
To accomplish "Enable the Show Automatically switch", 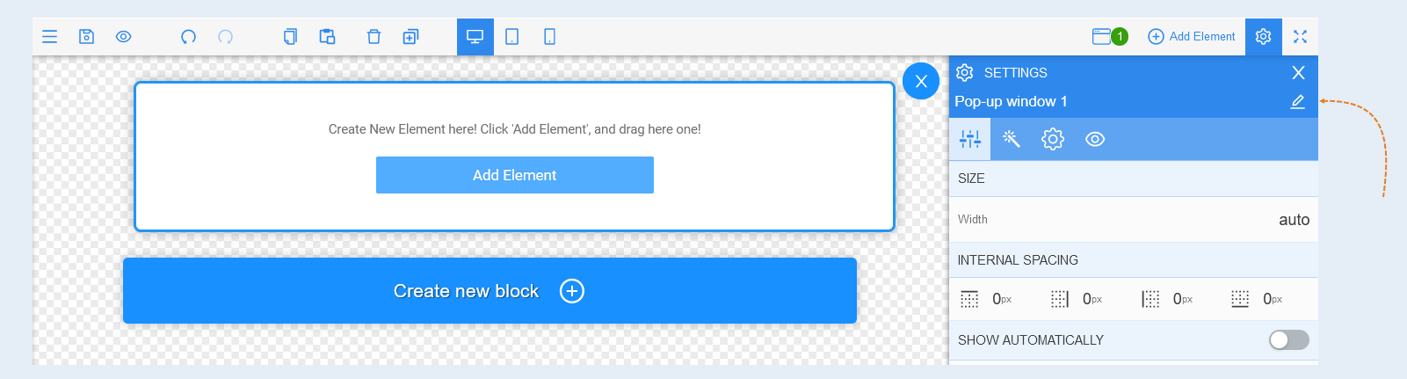I will [x=1289, y=340].
